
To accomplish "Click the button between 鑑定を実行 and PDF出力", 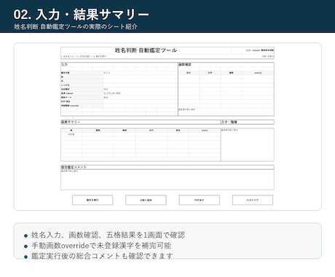I will coord(146,200).
